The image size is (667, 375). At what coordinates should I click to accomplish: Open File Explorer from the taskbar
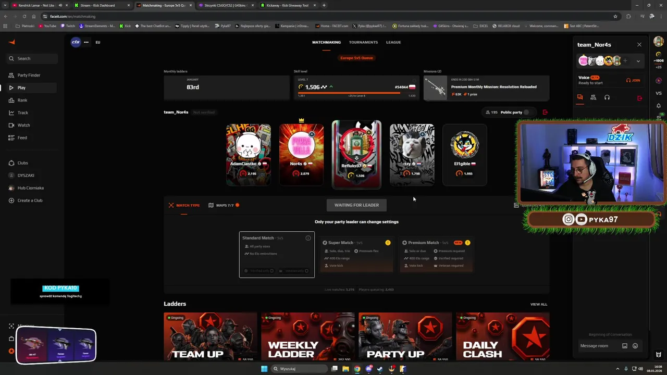point(345,369)
